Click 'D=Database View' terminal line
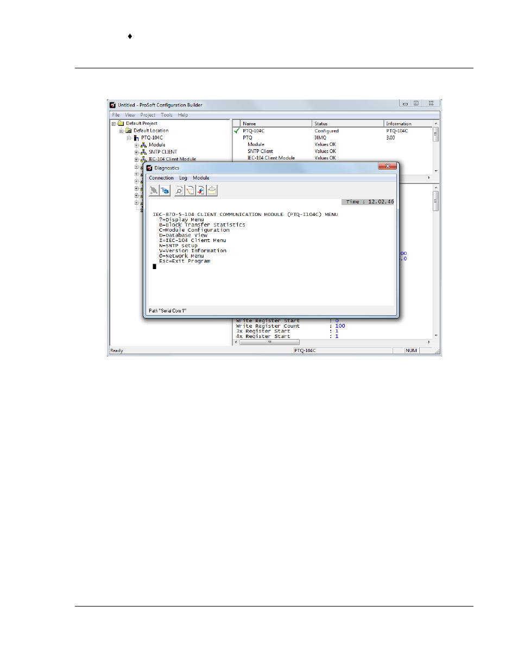The width and height of the screenshot is (518, 670). [183, 235]
